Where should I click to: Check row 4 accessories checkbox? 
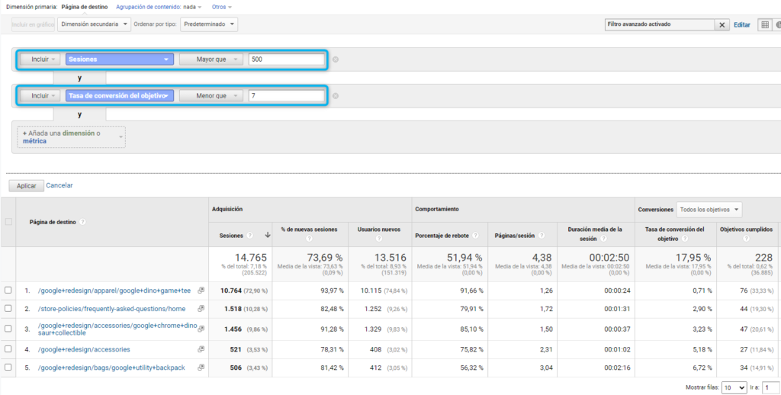8,349
